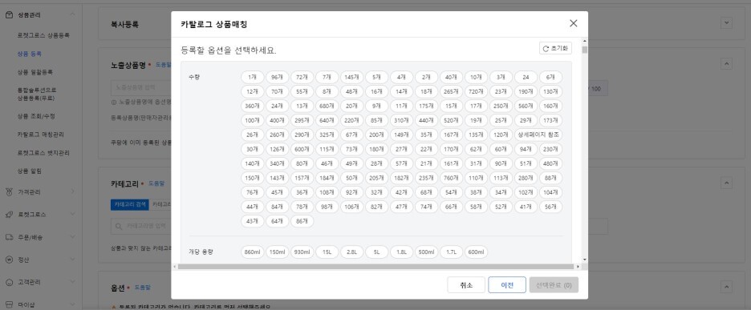Click the dialog horizontal scrollbar
Screen dimensions: 751x310
pyautogui.click(x=375, y=267)
